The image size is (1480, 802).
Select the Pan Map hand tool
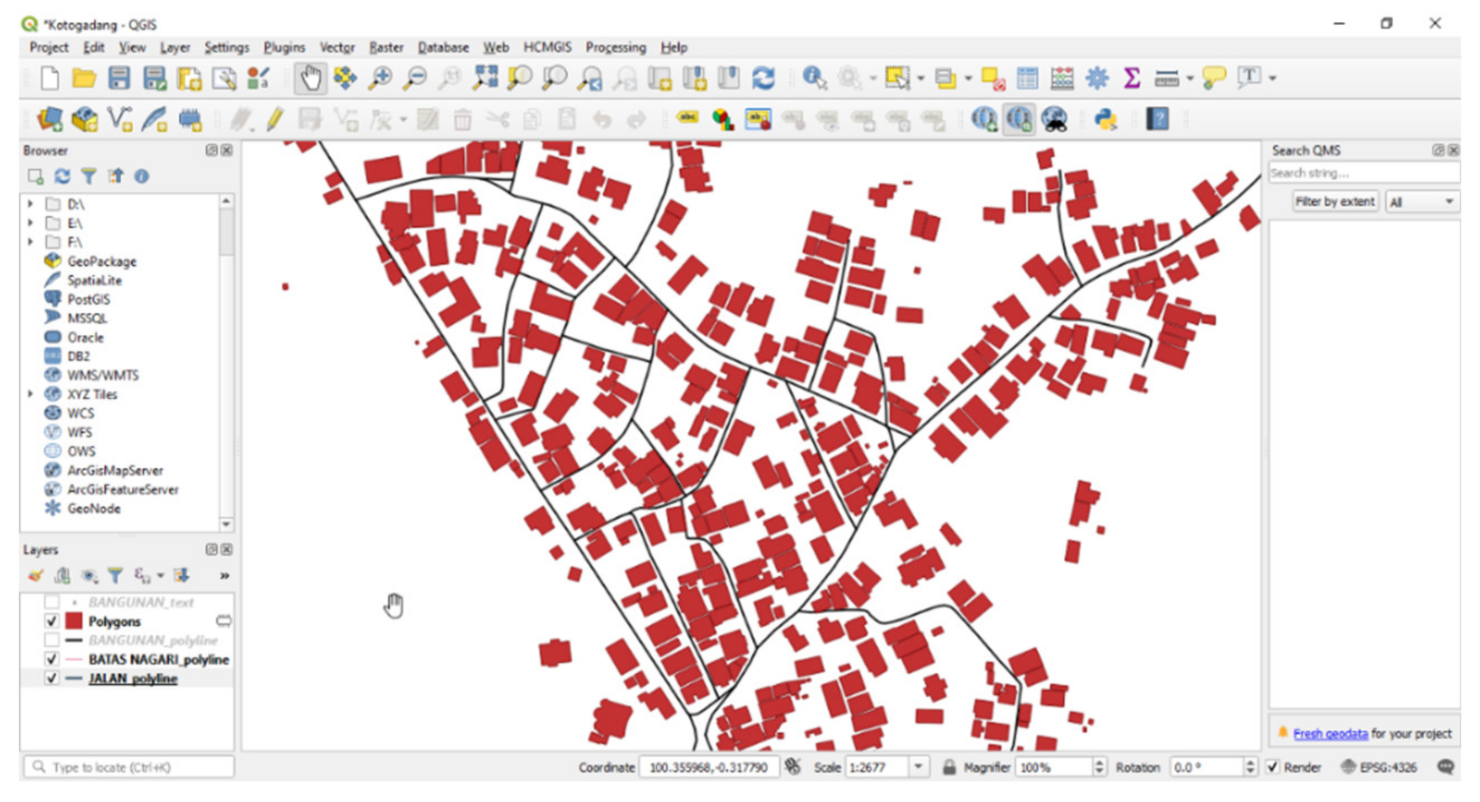point(310,78)
